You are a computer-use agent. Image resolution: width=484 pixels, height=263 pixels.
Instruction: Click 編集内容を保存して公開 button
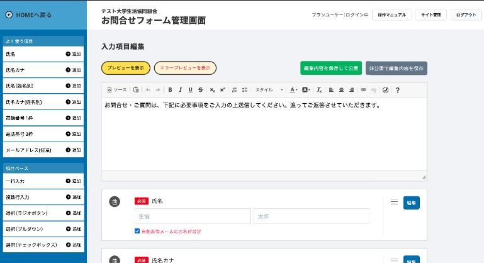(x=330, y=68)
